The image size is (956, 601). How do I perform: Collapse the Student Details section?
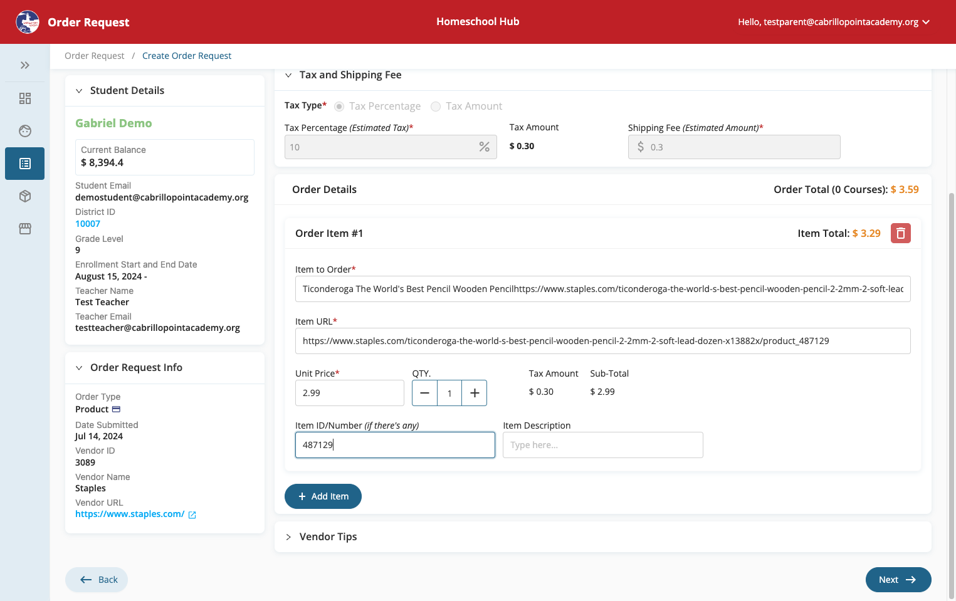[x=79, y=91]
